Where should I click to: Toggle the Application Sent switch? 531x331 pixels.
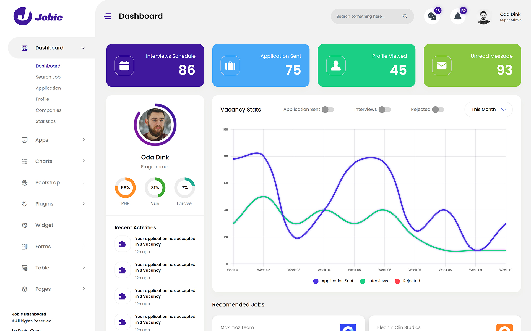[x=328, y=110]
